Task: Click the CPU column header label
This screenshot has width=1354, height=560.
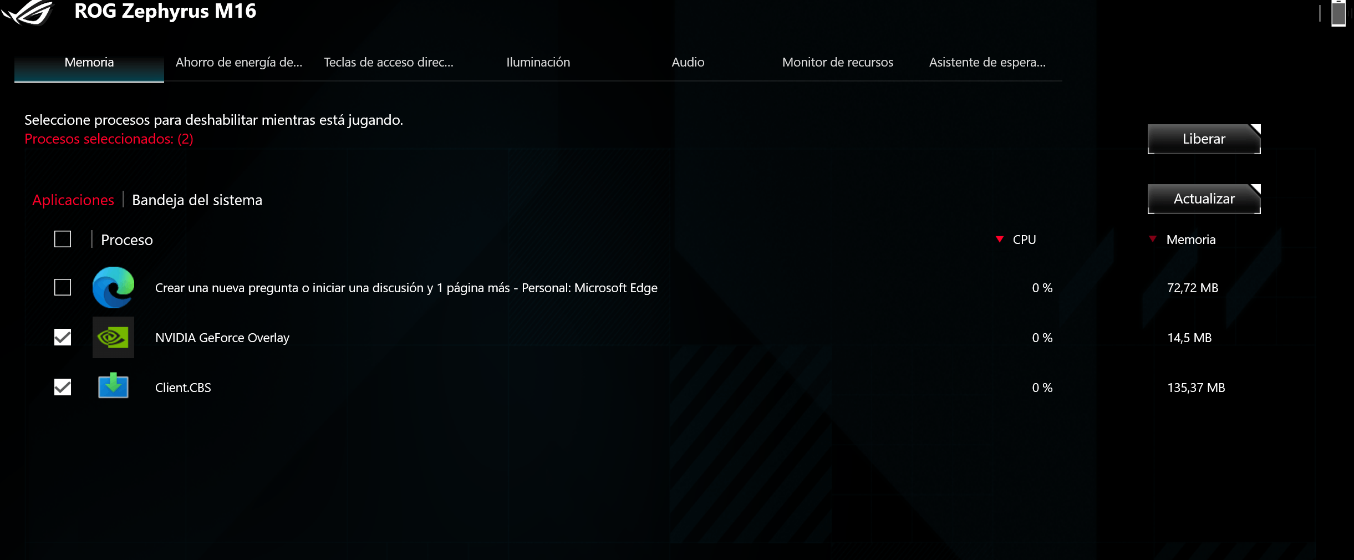Action: [1024, 240]
